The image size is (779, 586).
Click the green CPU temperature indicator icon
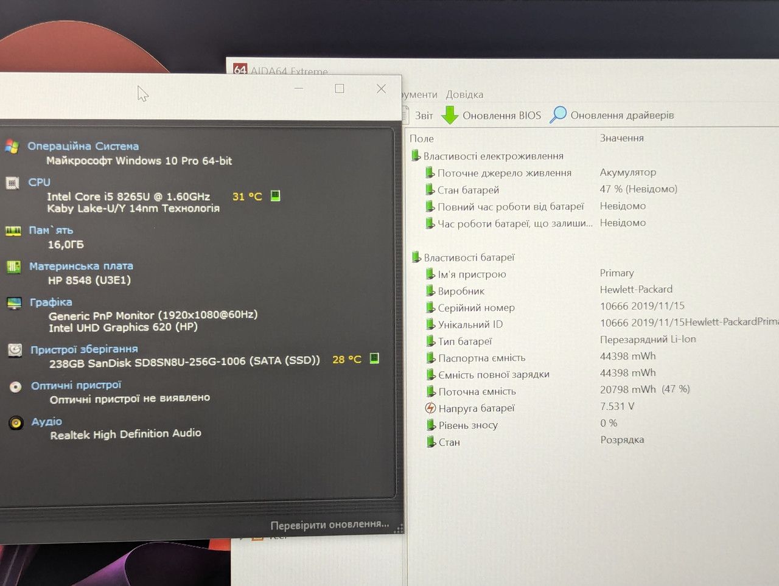275,195
